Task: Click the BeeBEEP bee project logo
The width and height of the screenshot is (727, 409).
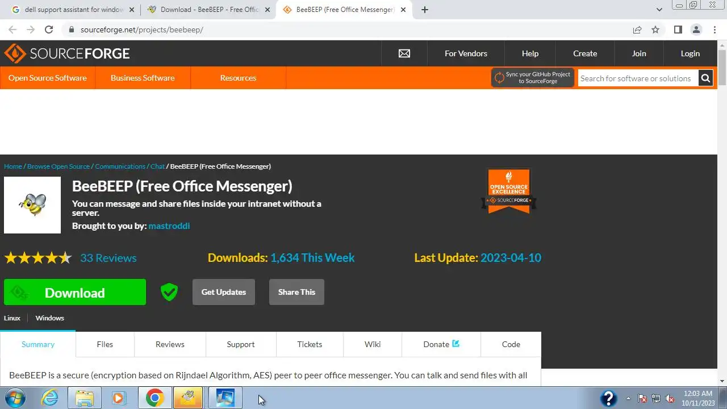Action: pos(32,205)
